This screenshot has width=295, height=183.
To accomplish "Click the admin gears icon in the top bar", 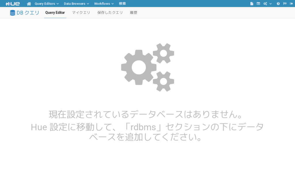I will [265, 3].
